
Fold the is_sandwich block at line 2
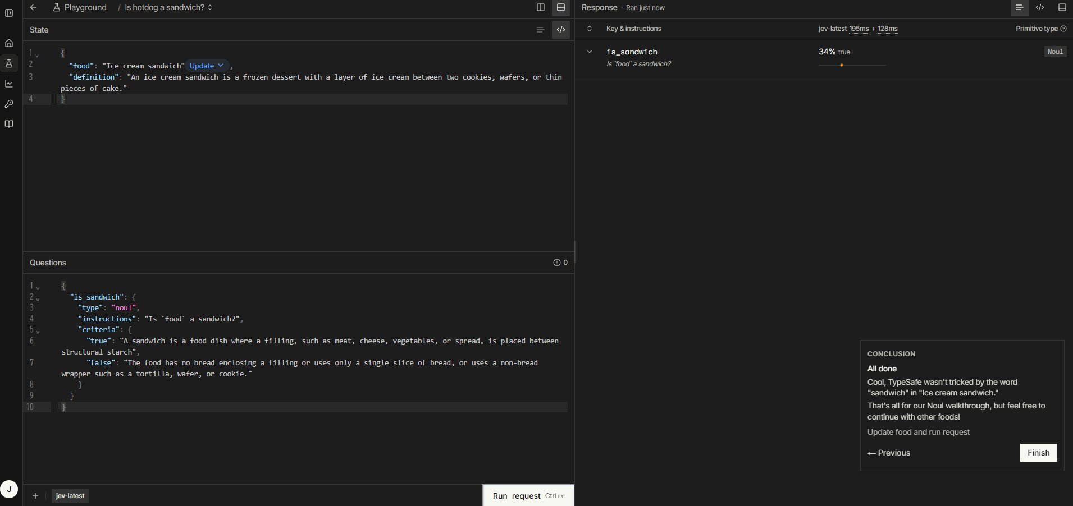[38, 298]
